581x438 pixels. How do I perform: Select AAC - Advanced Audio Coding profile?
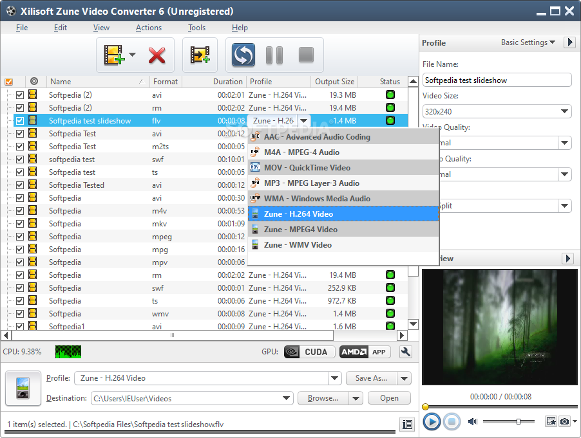343,137
